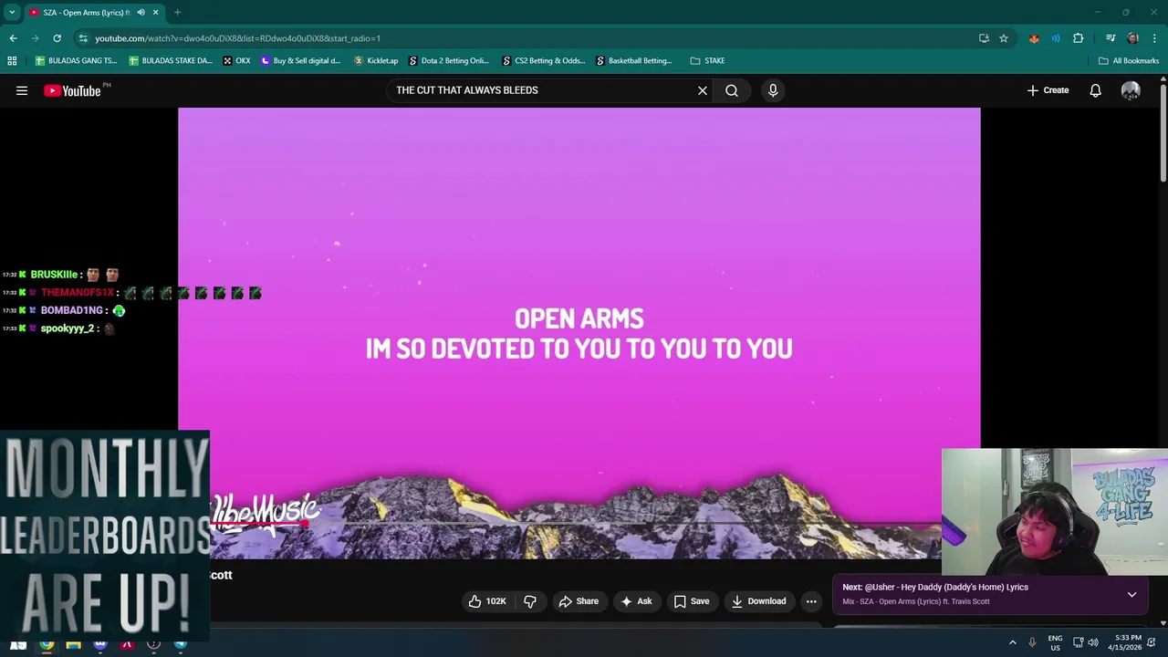Open more actions ellipsis menu
This screenshot has width=1168, height=657.
[811, 601]
